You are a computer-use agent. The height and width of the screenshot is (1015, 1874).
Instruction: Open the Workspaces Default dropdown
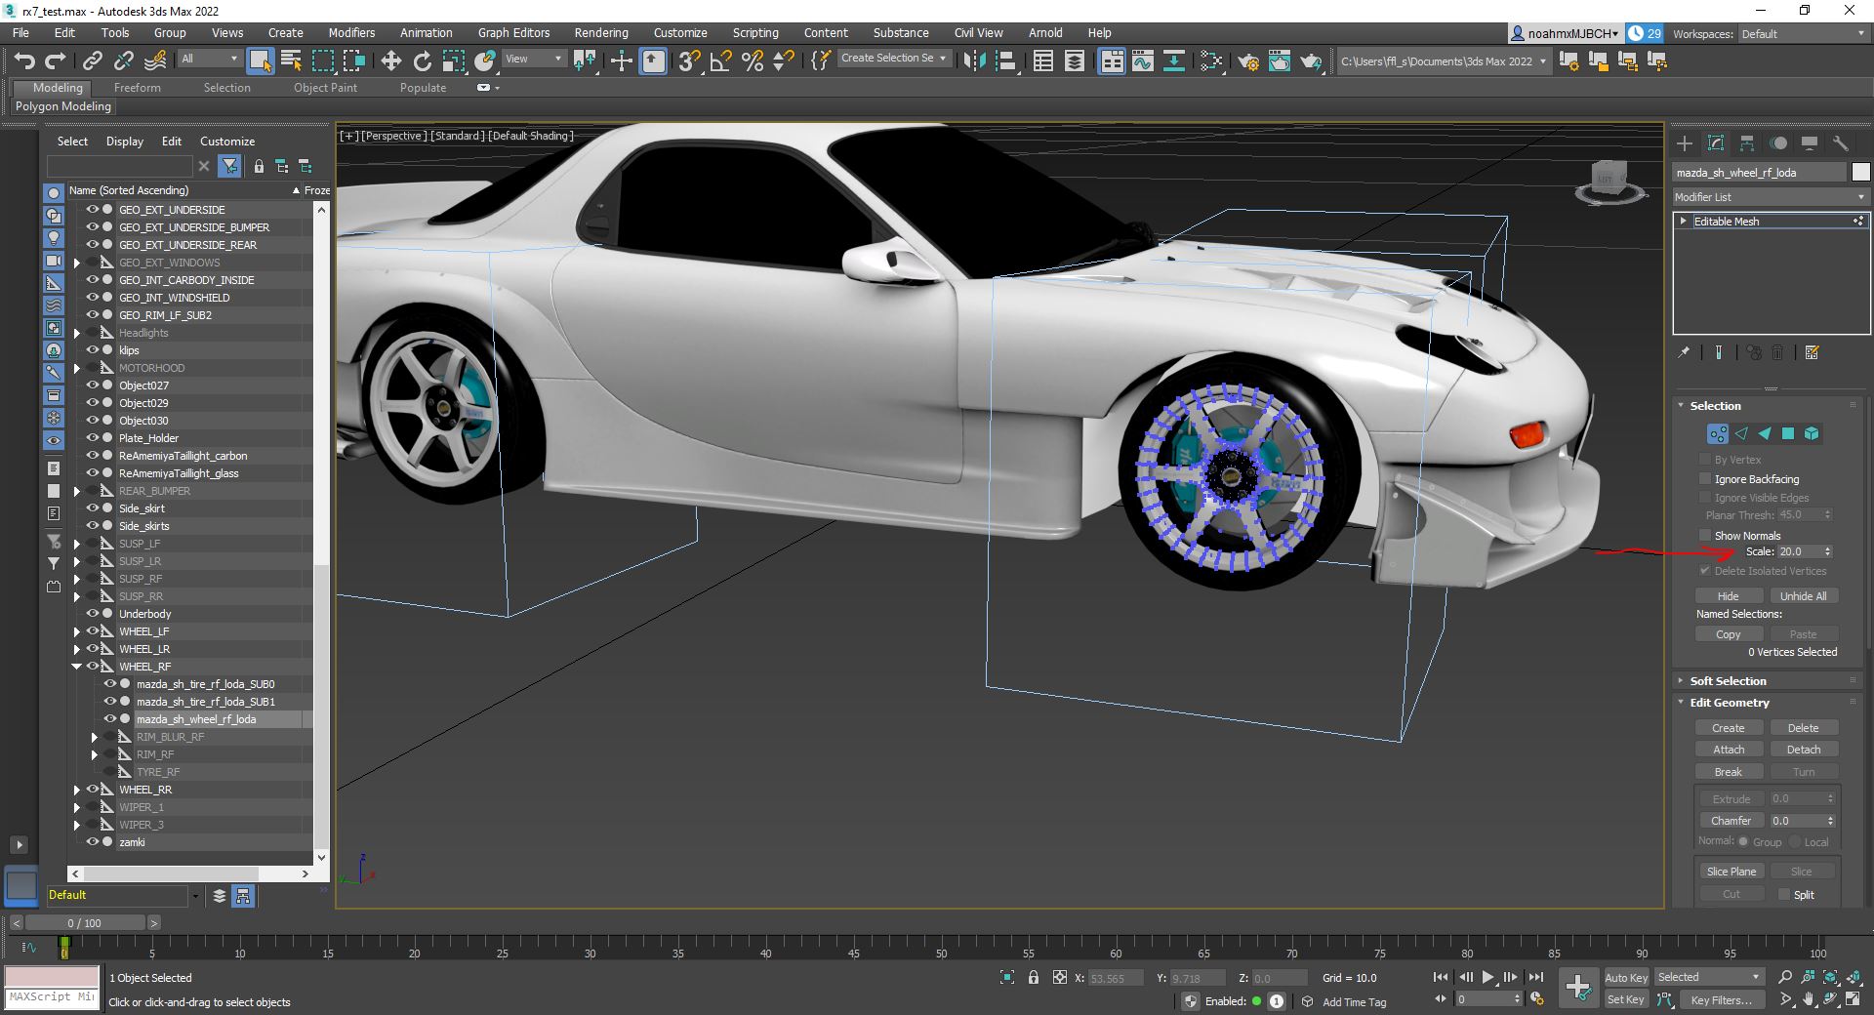pos(1804,34)
